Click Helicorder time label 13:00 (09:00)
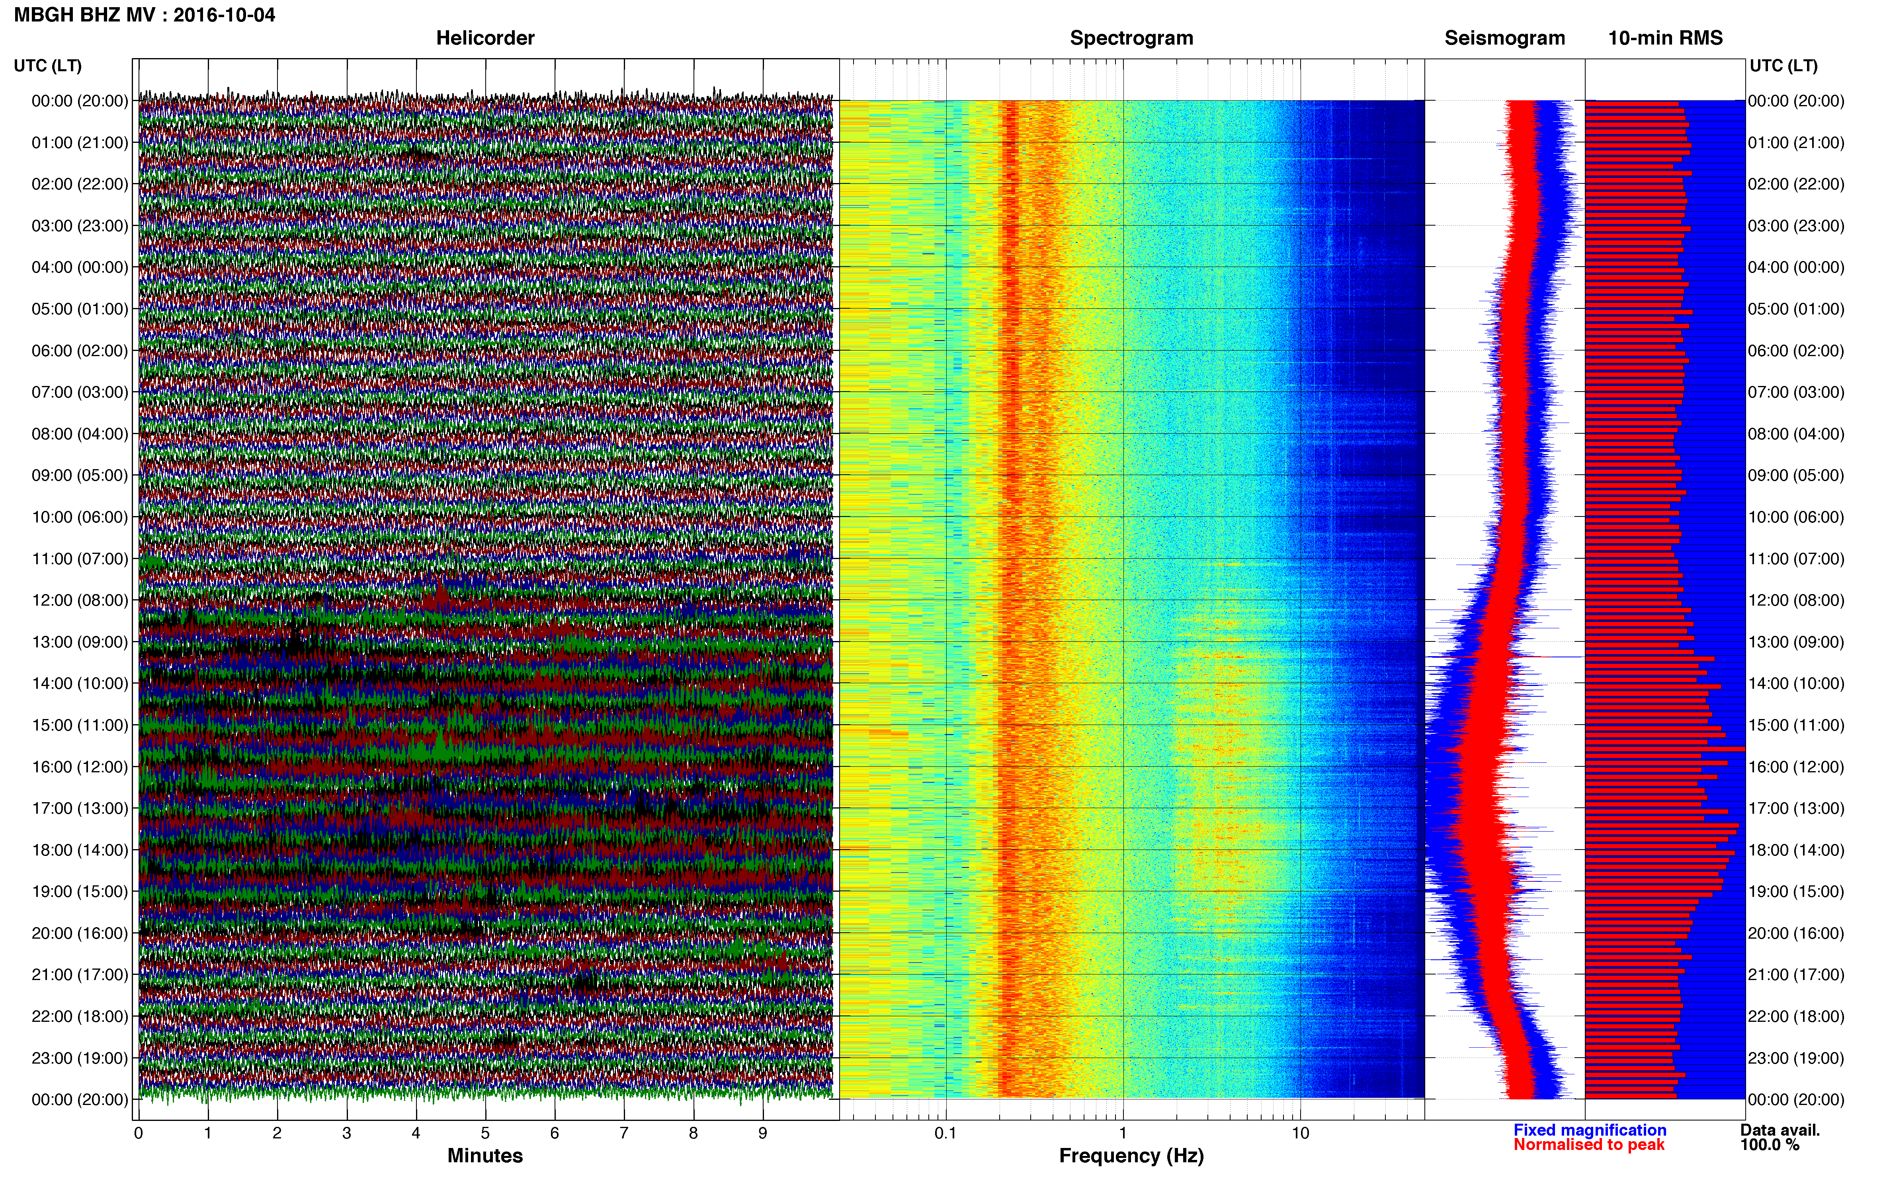This screenshot has height=1179, width=1887. pyautogui.click(x=80, y=642)
